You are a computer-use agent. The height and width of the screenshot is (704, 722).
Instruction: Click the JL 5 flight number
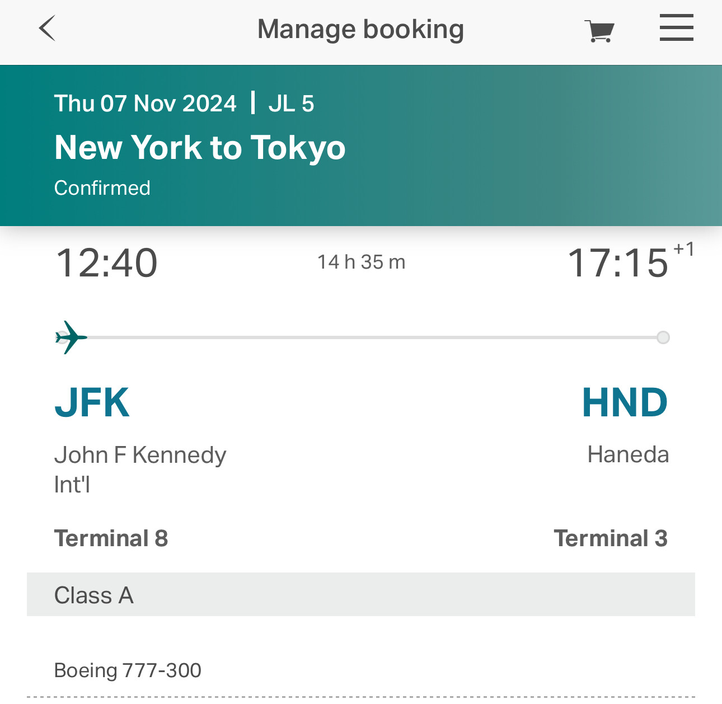(x=291, y=104)
